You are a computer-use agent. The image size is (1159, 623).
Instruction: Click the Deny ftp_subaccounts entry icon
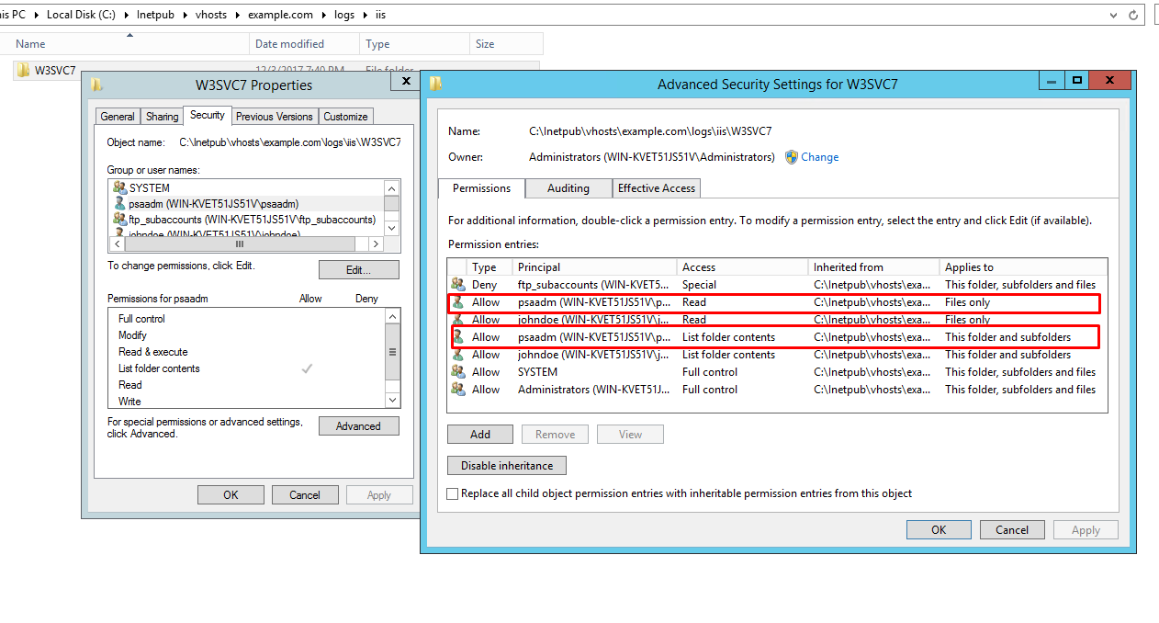click(x=457, y=285)
